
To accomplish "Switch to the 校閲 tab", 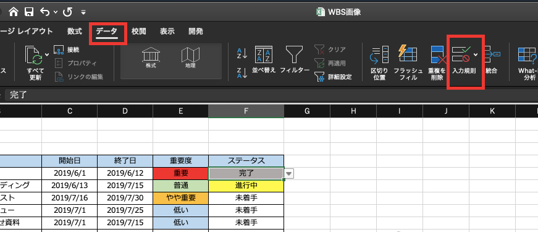I will pos(138,32).
